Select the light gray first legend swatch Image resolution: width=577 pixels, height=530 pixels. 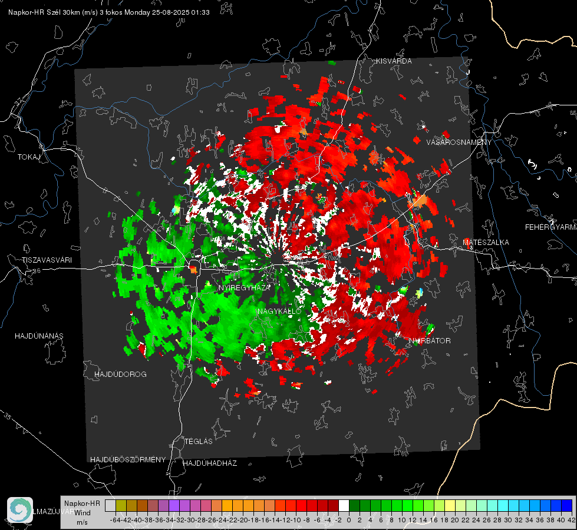tap(110, 505)
